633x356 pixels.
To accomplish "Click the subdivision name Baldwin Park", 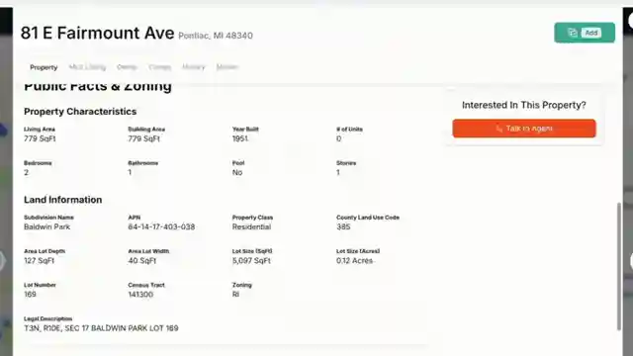I will coord(46,226).
